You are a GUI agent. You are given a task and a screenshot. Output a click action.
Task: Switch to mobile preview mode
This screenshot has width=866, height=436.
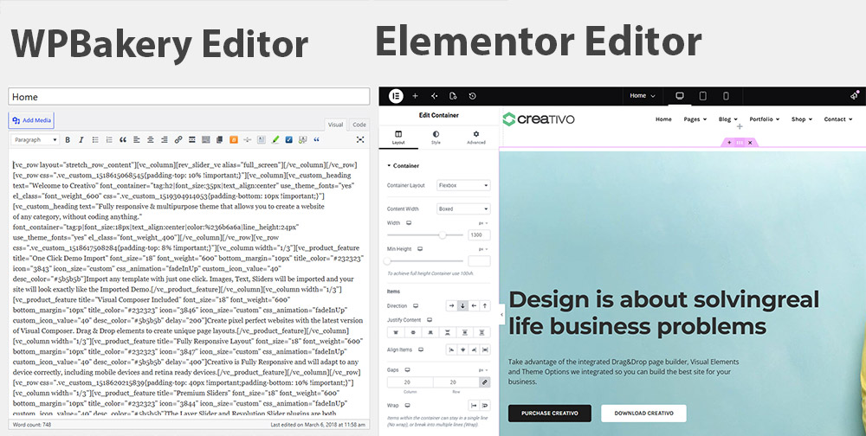pos(726,96)
